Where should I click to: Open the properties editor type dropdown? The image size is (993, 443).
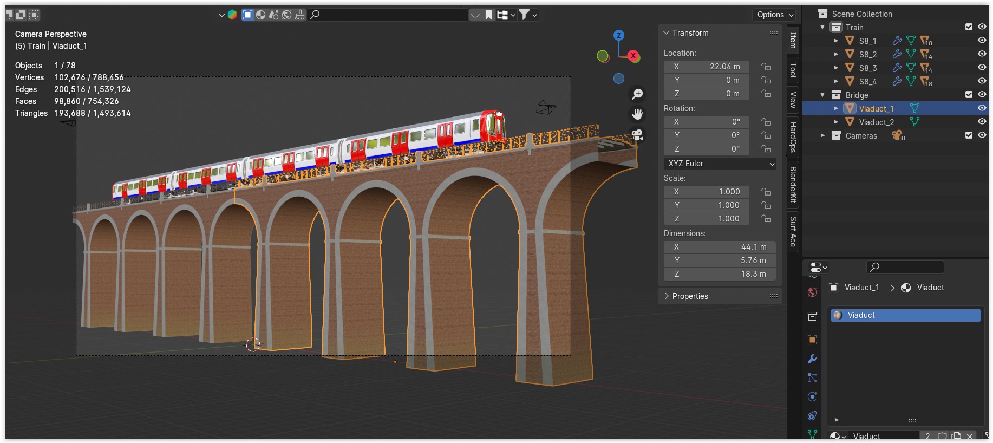(x=818, y=267)
